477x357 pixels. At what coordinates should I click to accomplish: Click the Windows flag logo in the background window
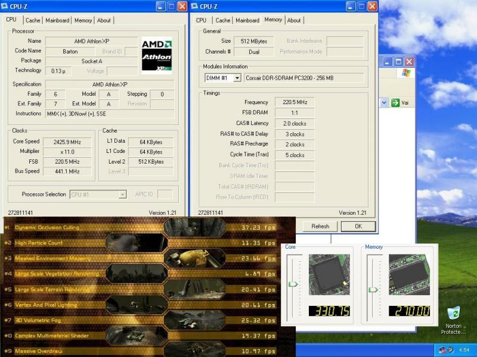point(406,73)
